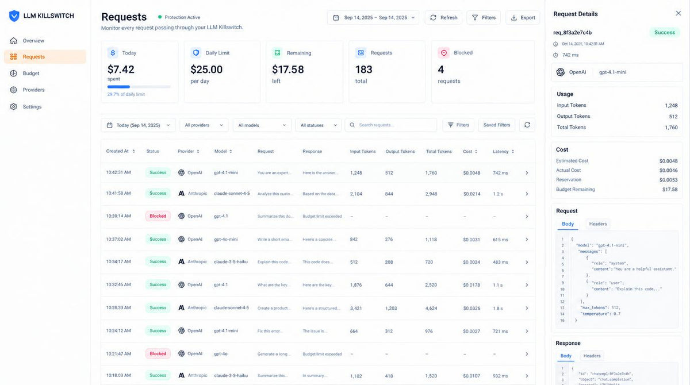The image size is (690, 385).
Task: Click the Requests card icon
Action: (361, 53)
